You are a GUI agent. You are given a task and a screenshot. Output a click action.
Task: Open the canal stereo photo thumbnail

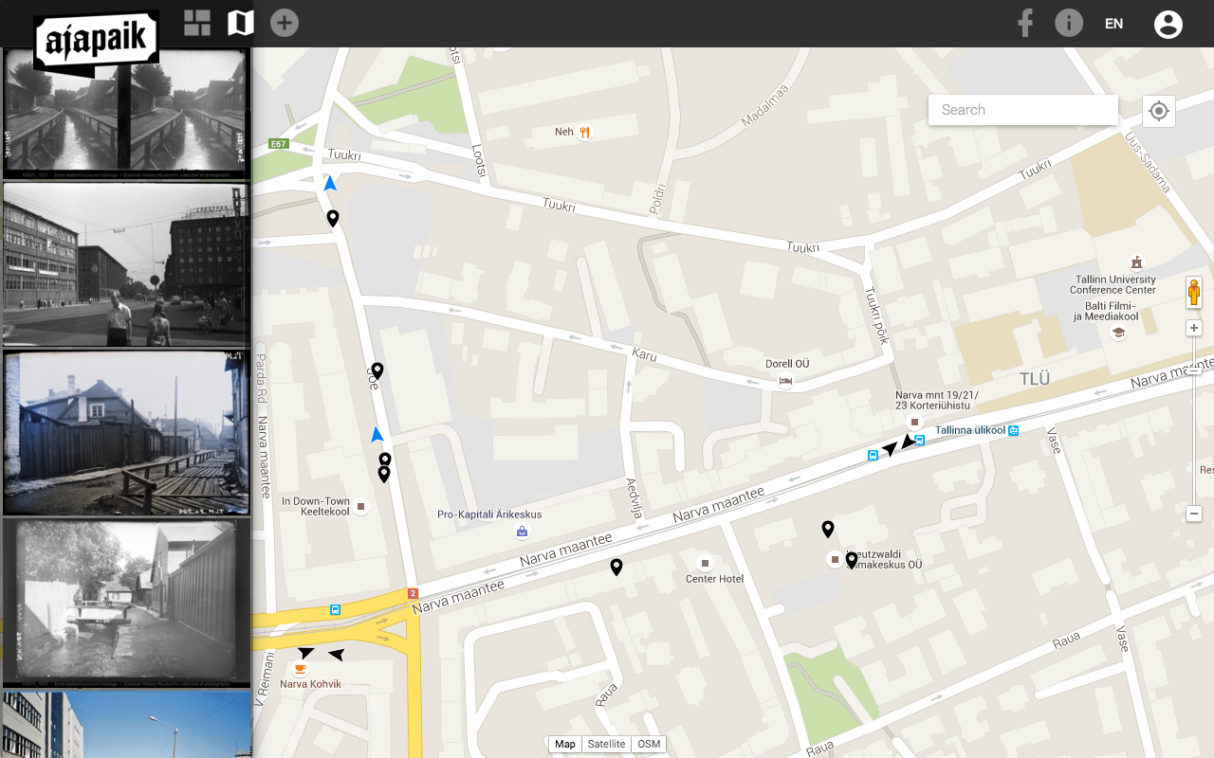126,113
